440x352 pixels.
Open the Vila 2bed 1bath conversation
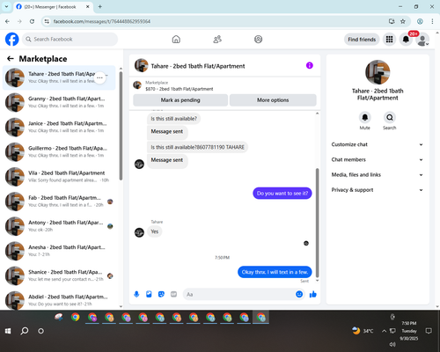[59, 177]
